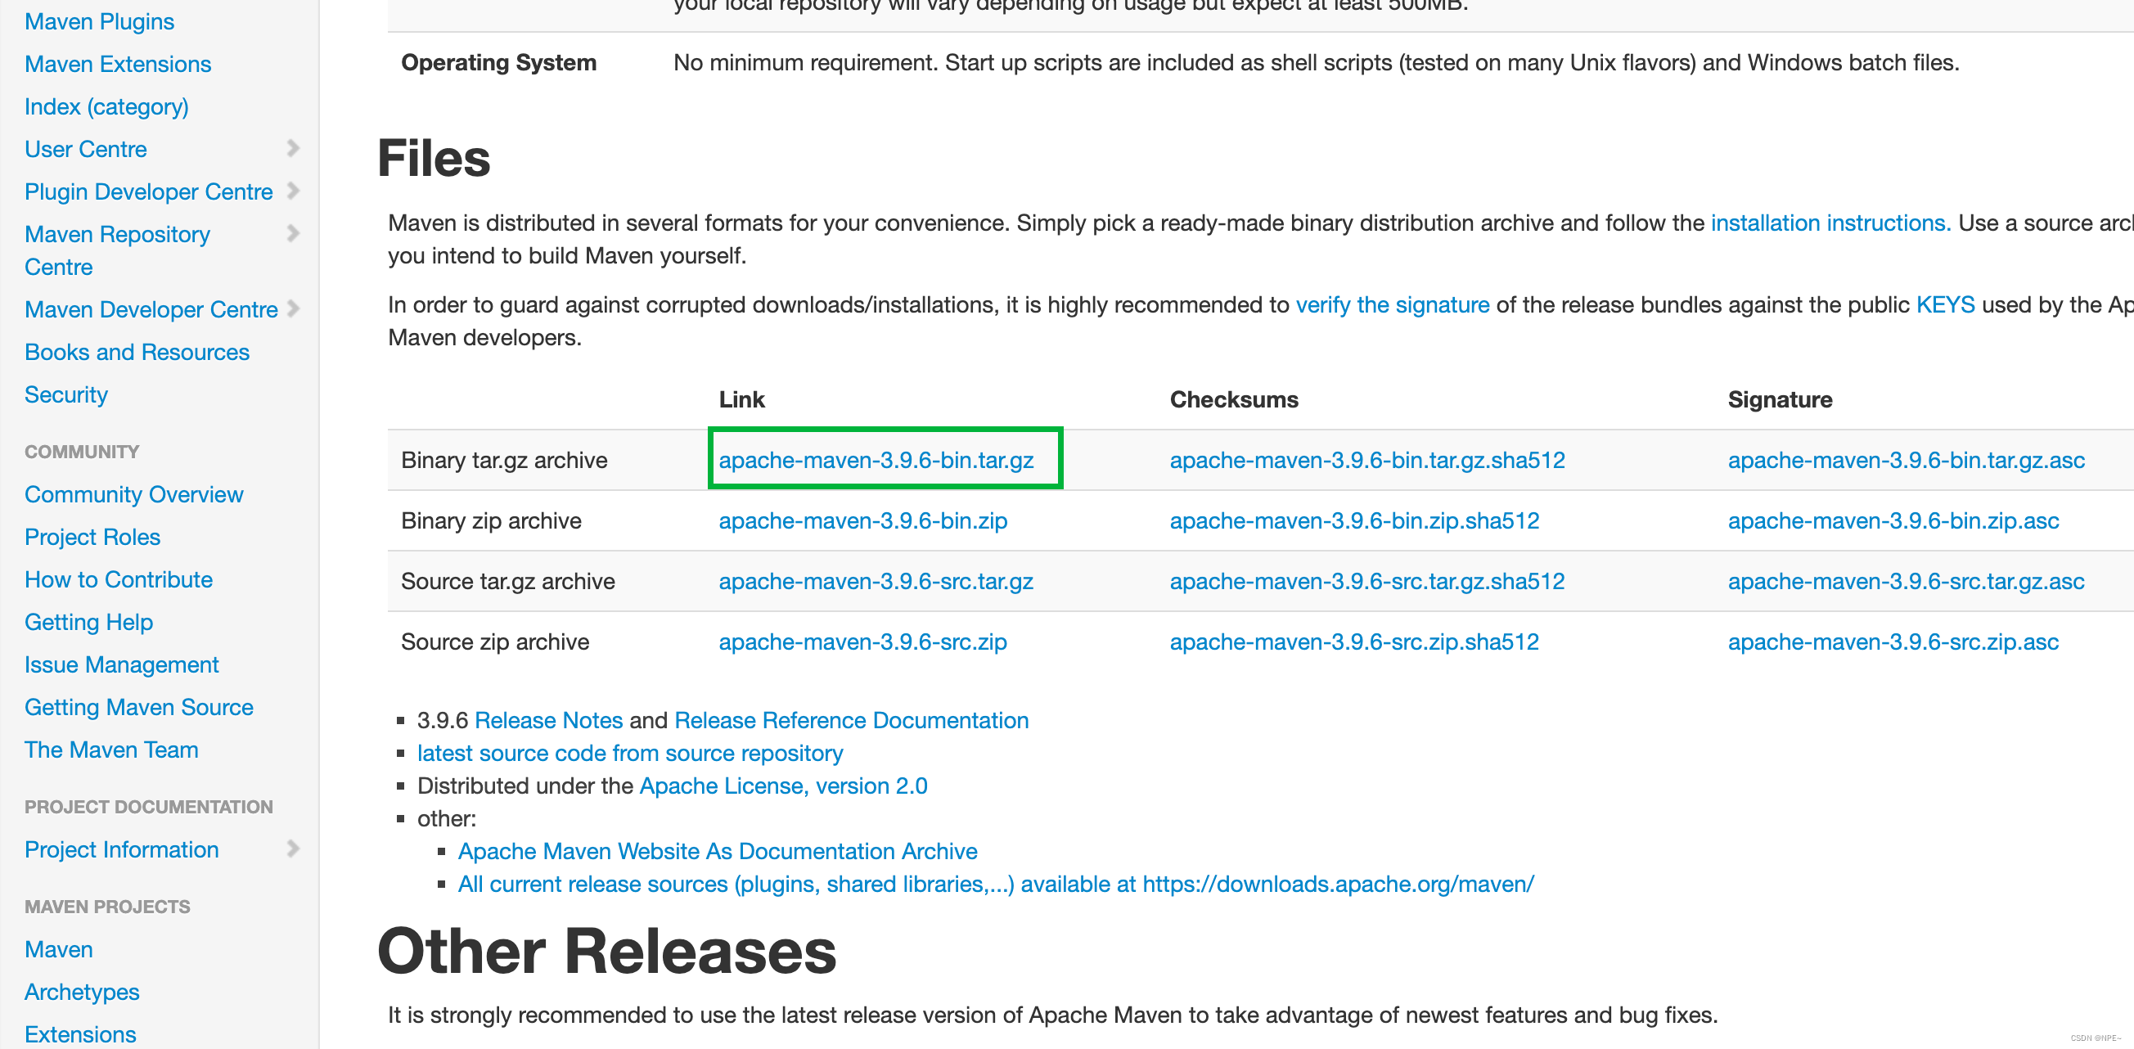Download apache-maven-3.9.6-bin.zip
2134x1049 pixels.
863,520
